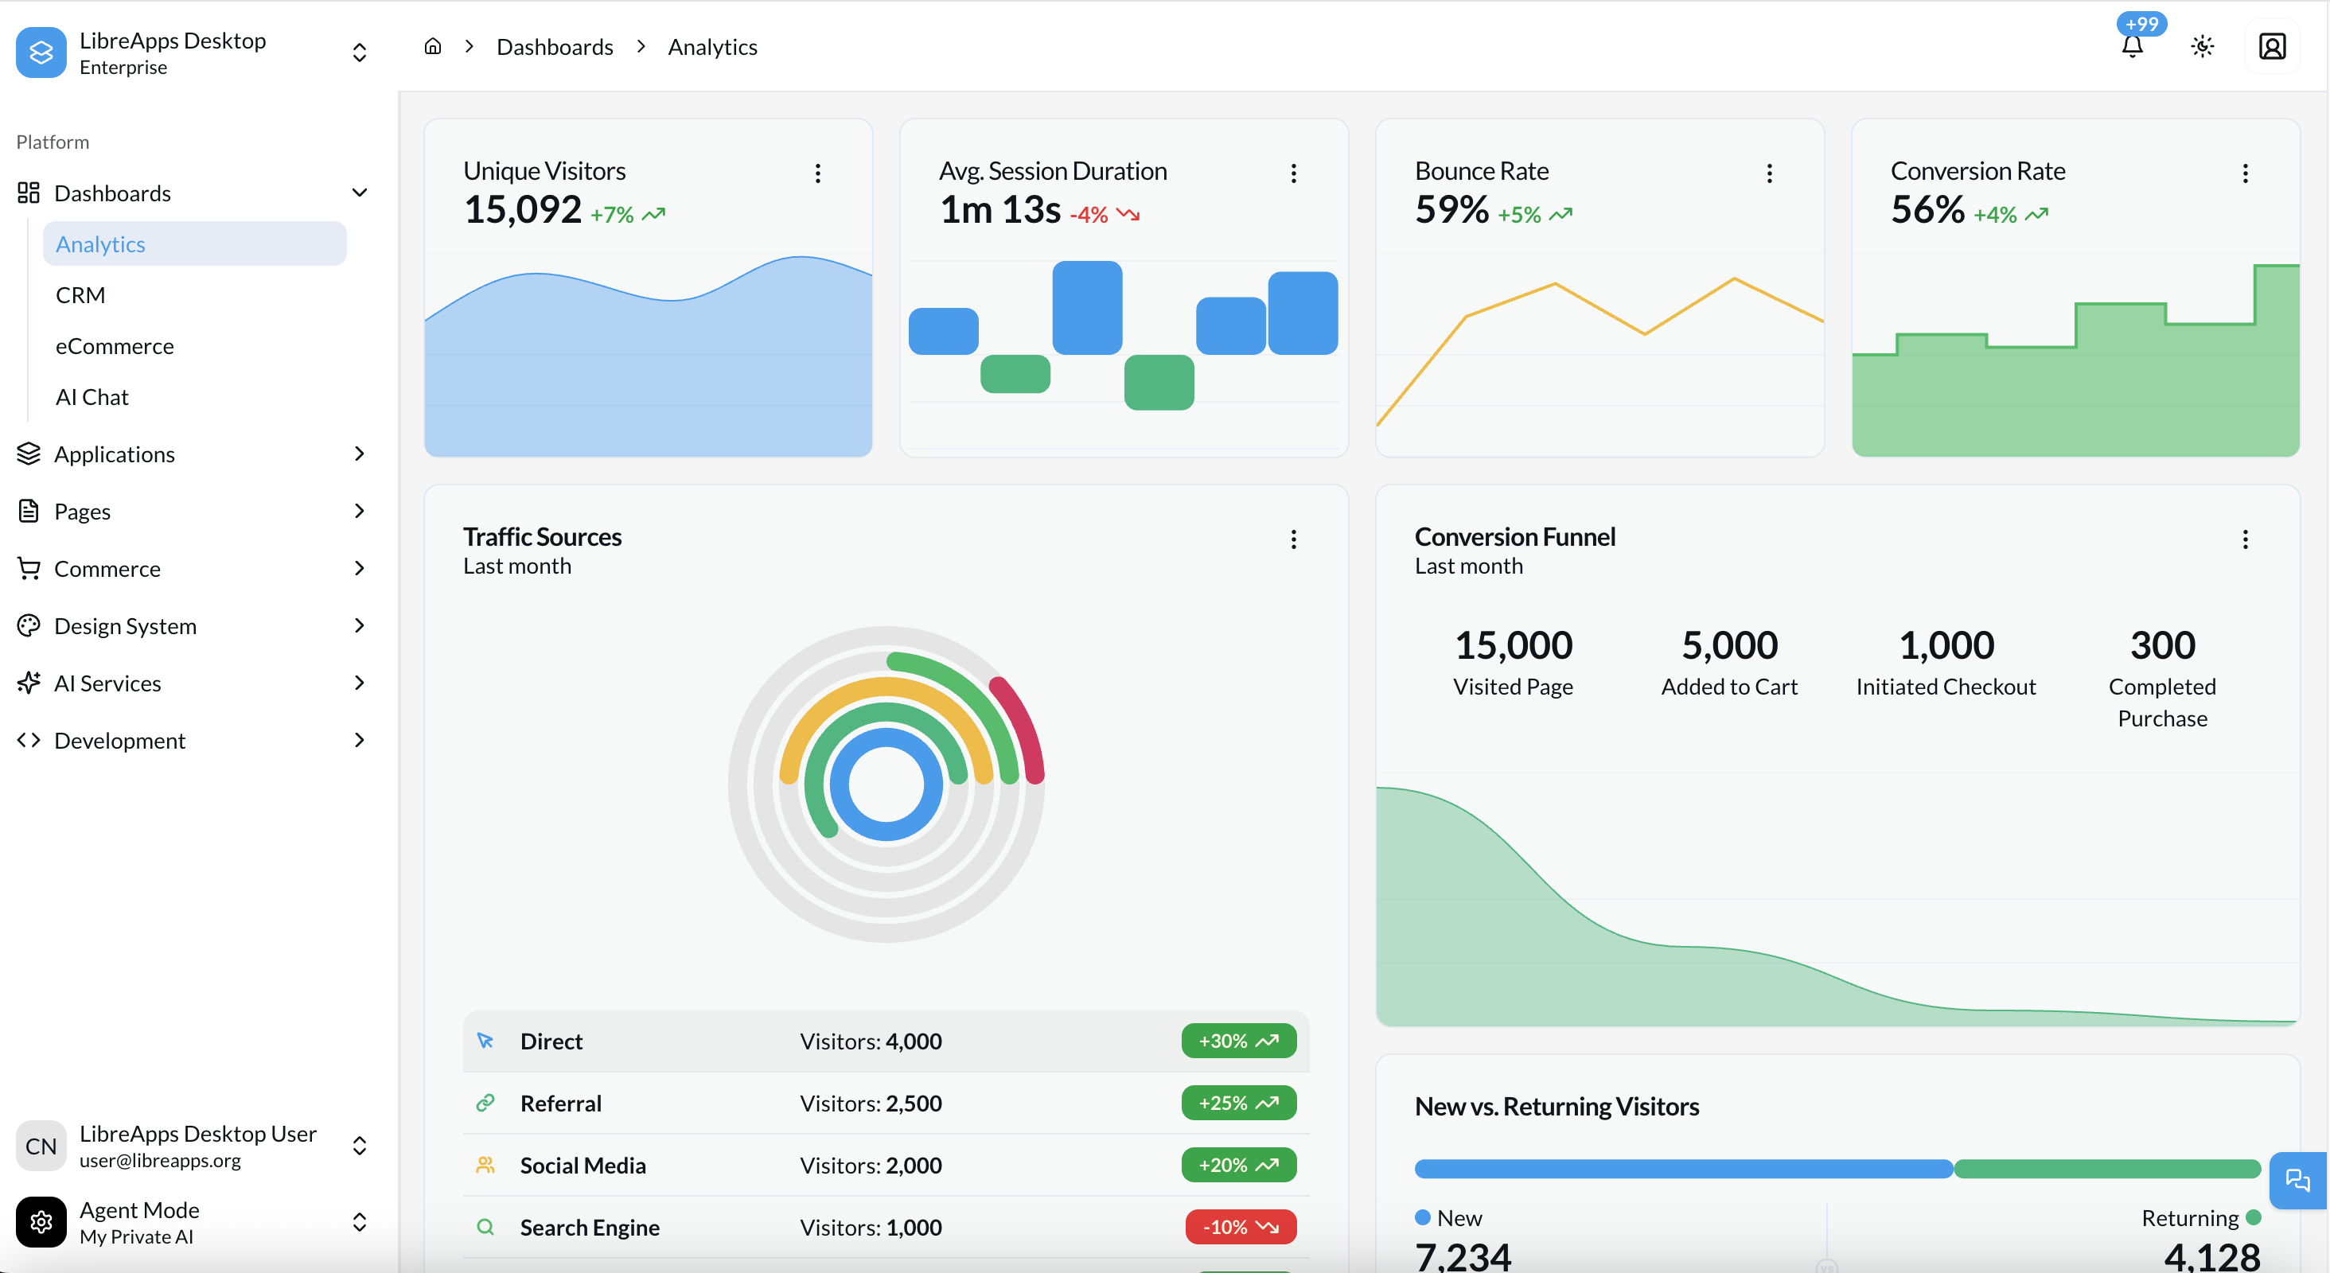Toggle light/dark theme with the sun icon
This screenshot has height=1273, width=2330.
(x=2203, y=46)
